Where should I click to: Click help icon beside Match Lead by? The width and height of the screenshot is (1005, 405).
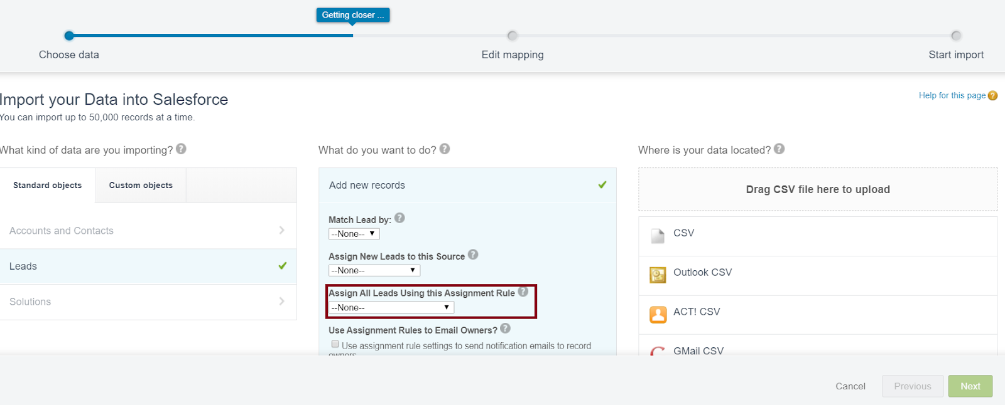399,218
